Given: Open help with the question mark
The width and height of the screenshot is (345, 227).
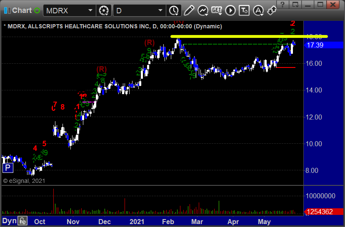Looking at the screenshot, I should tap(283, 4).
